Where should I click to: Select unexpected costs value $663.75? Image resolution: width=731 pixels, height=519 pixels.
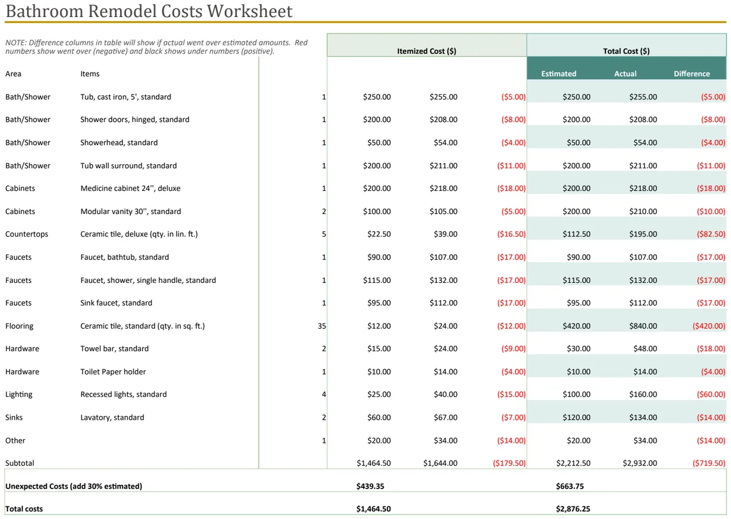(x=570, y=487)
